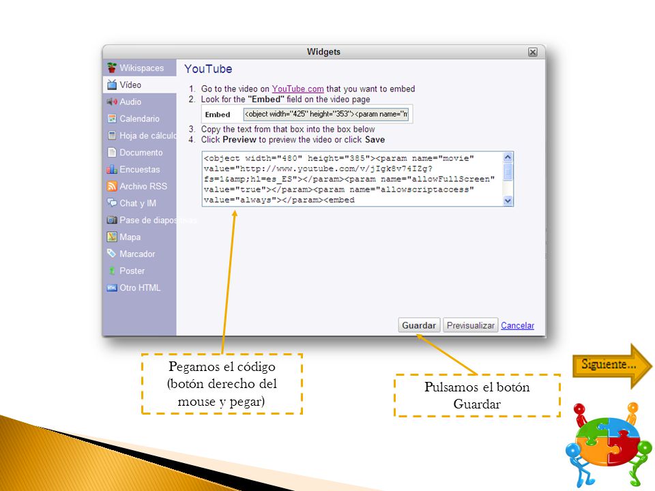The height and width of the screenshot is (491, 655).
Task: Click the textarea scrollbar thumb
Action: 508,172
